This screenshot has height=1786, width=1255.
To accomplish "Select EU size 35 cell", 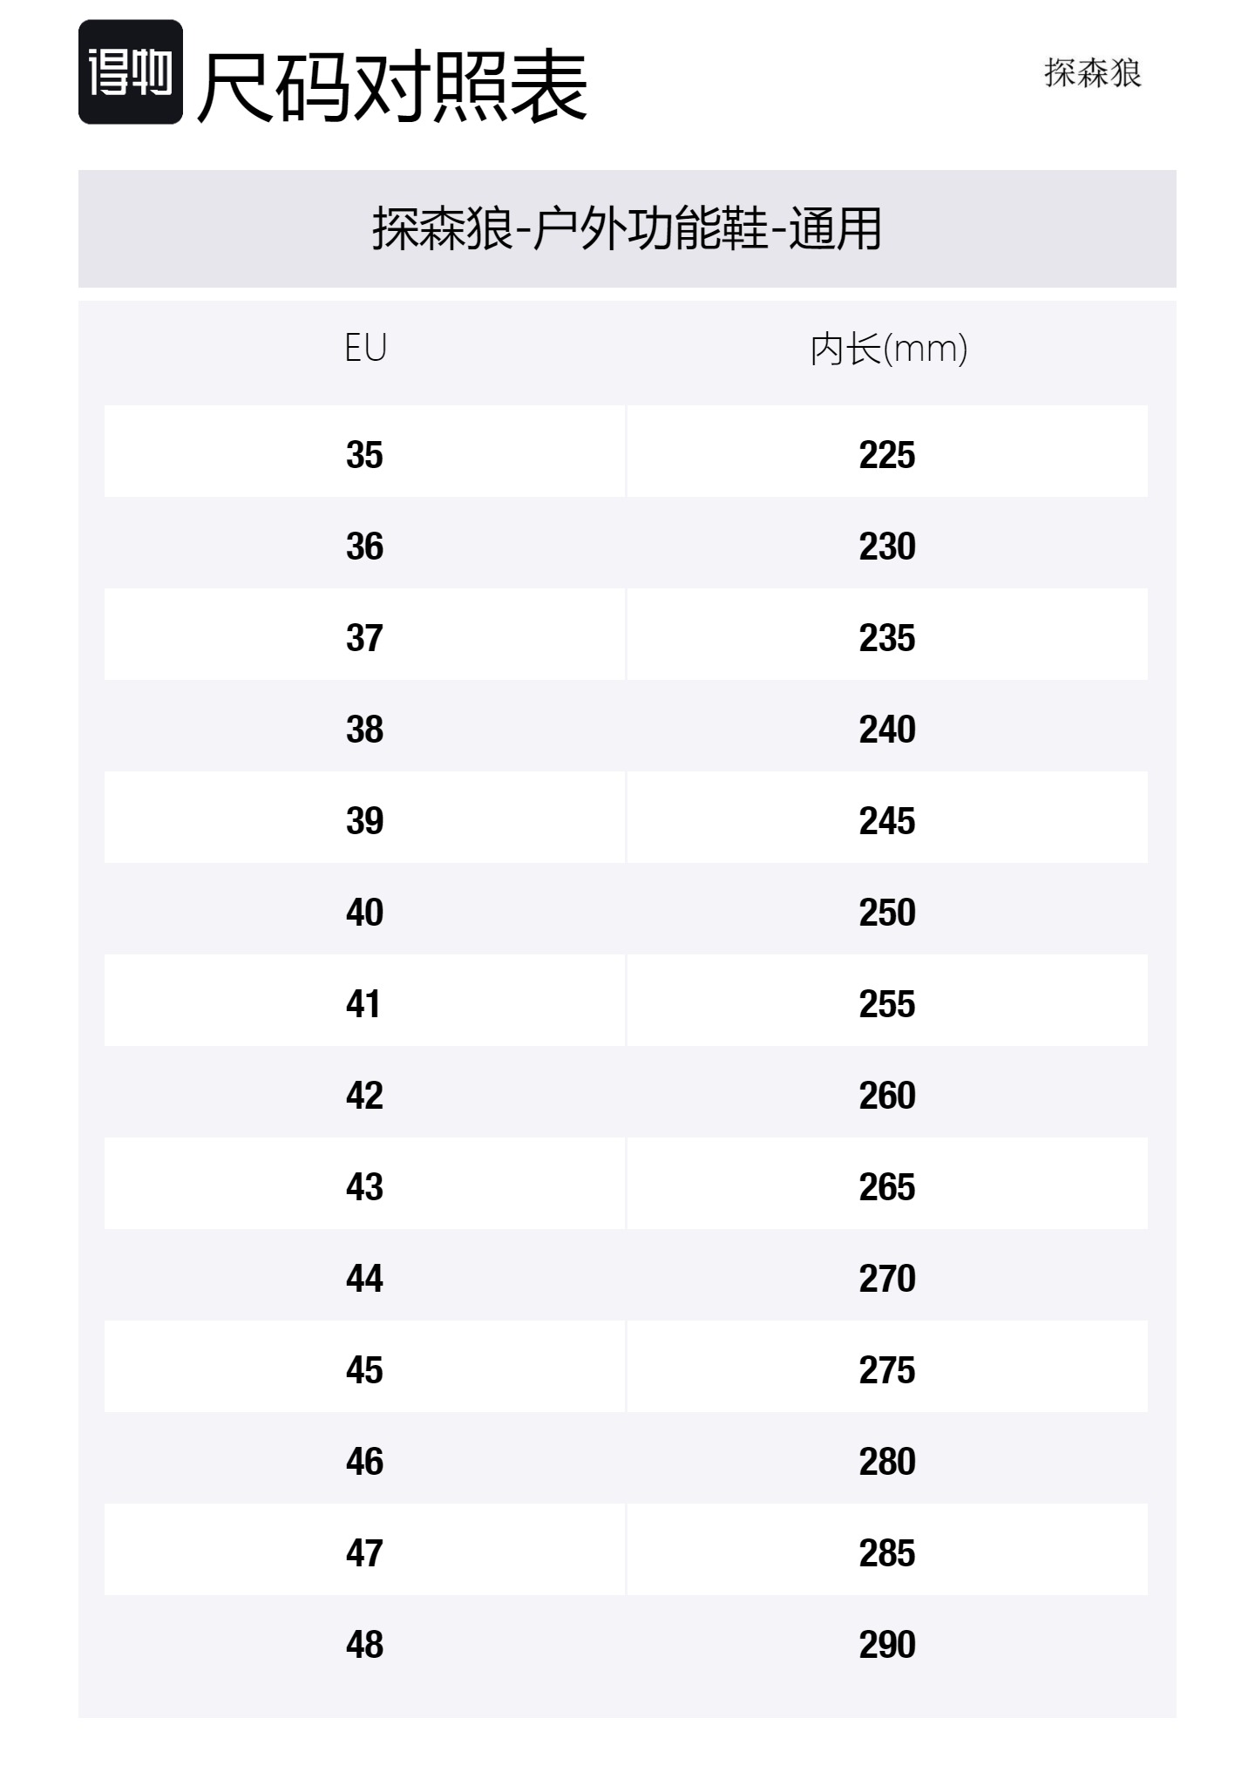I will click(364, 455).
